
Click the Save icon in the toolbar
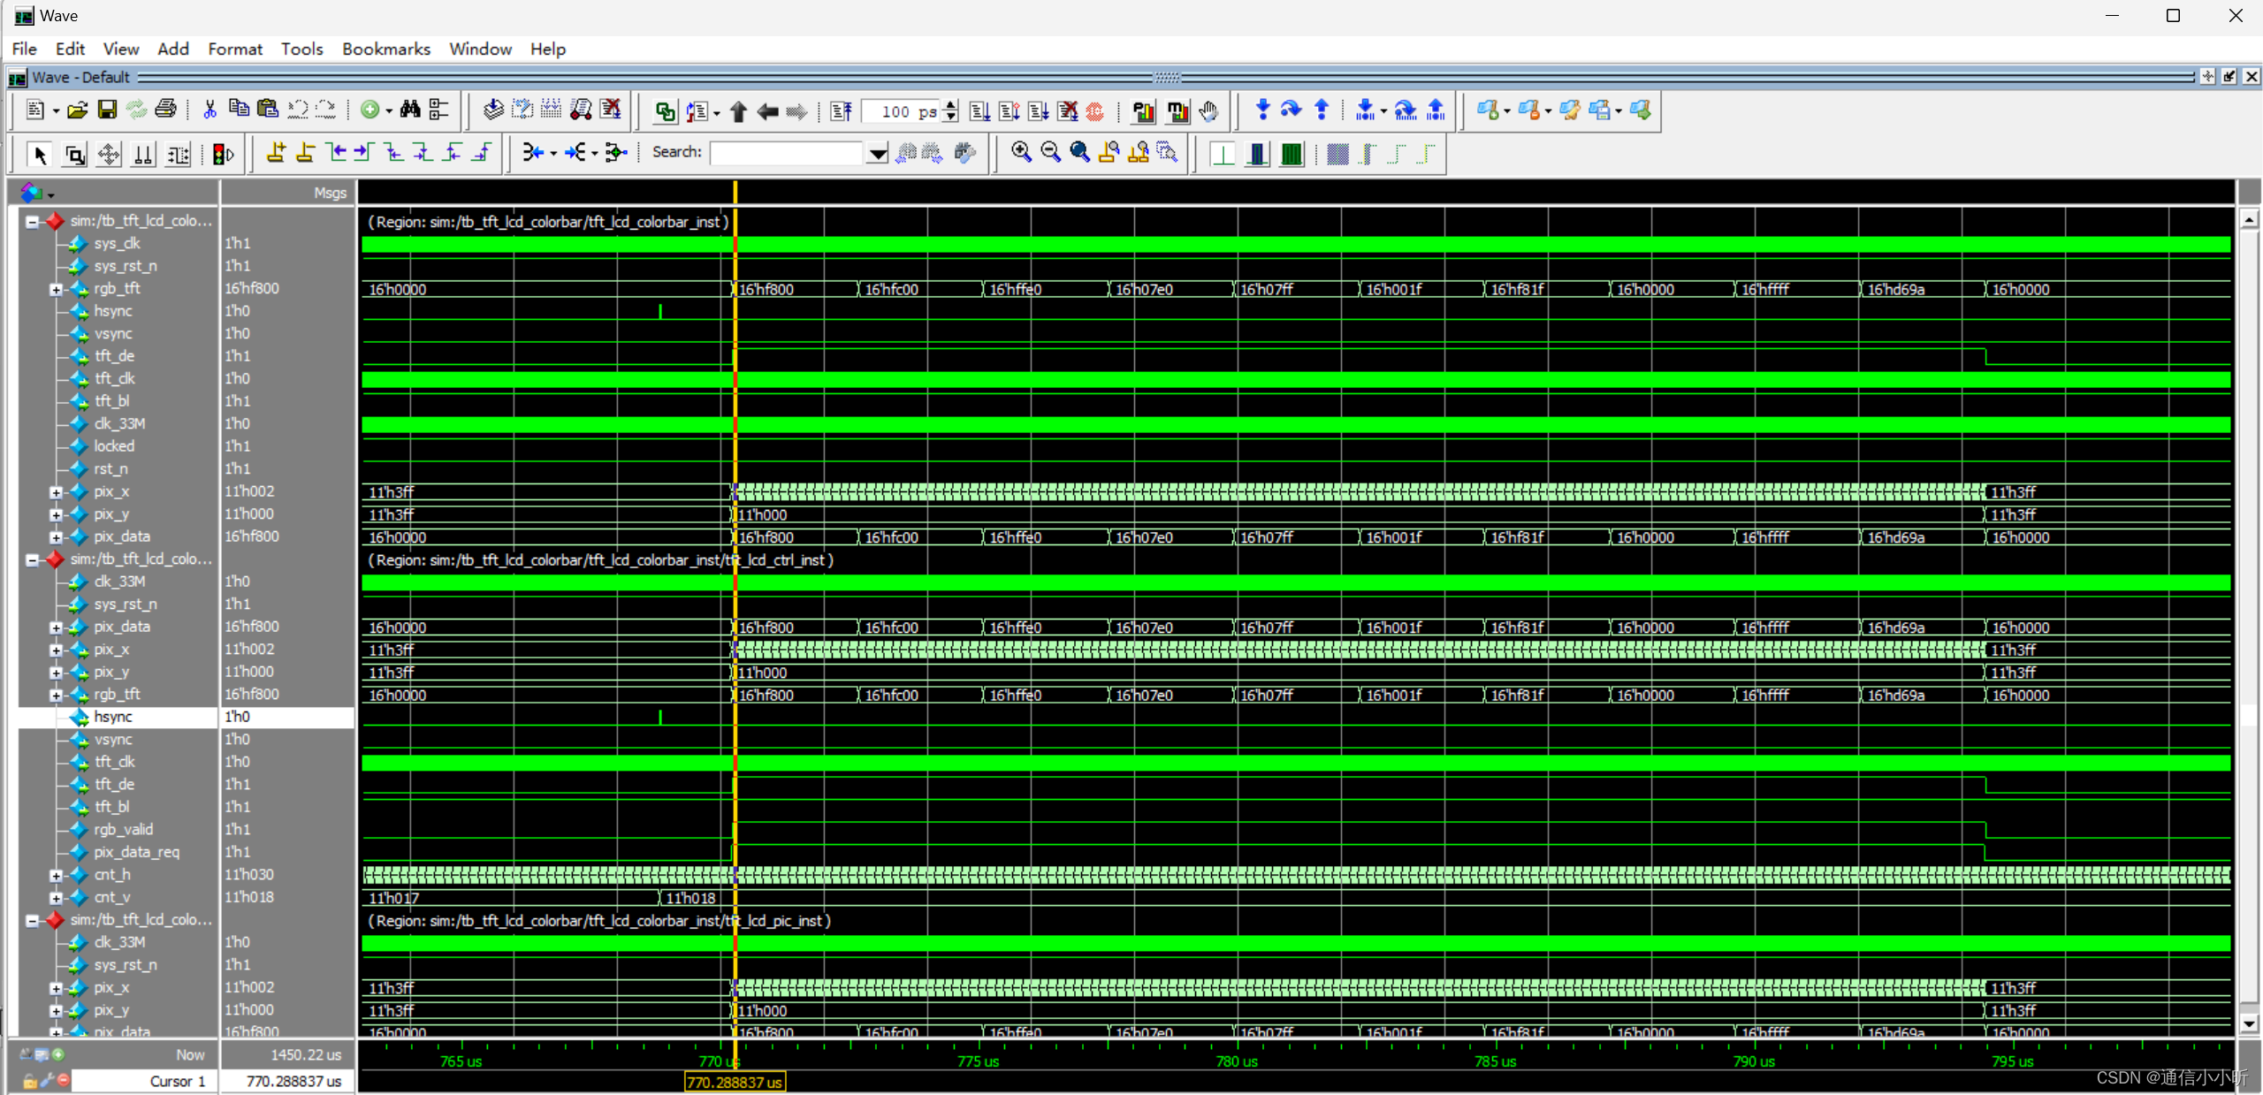click(107, 110)
